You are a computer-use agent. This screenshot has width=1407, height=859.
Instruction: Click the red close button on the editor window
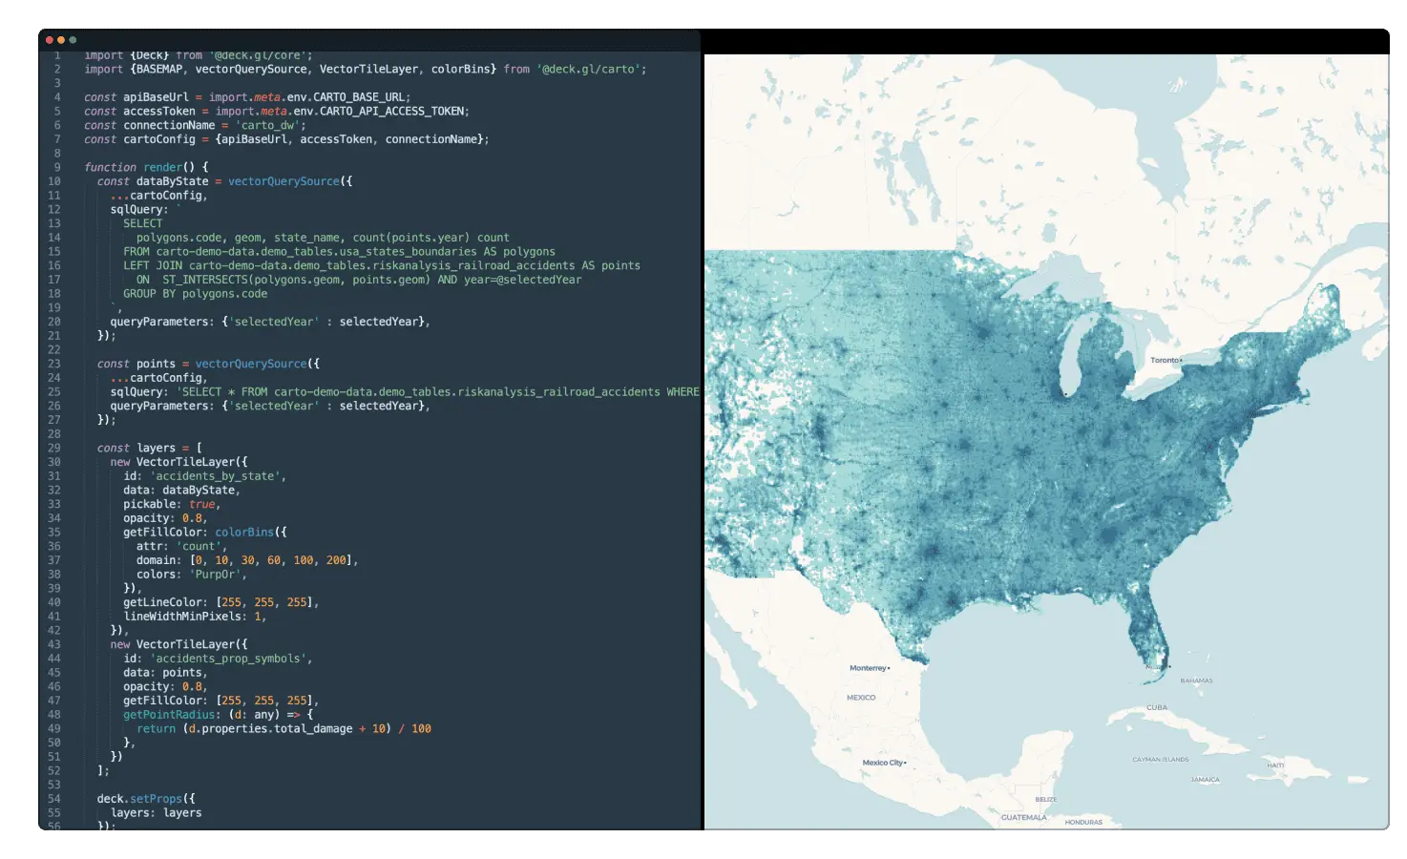[48, 40]
